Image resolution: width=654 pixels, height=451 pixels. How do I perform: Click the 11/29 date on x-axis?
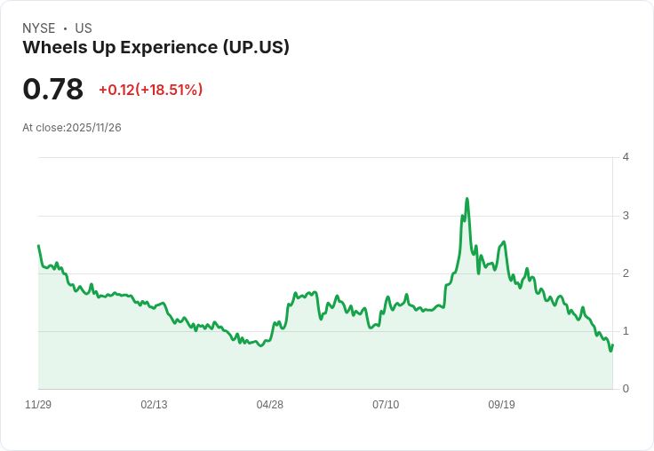tap(38, 405)
